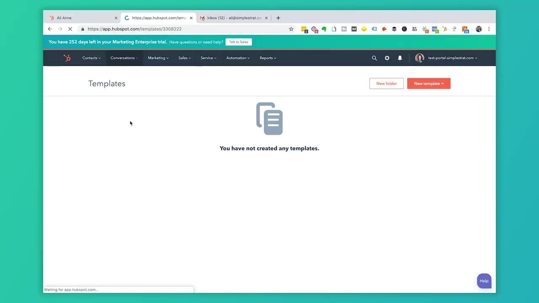Click the Talk to Sales button
The width and height of the screenshot is (539, 303).
238,42
